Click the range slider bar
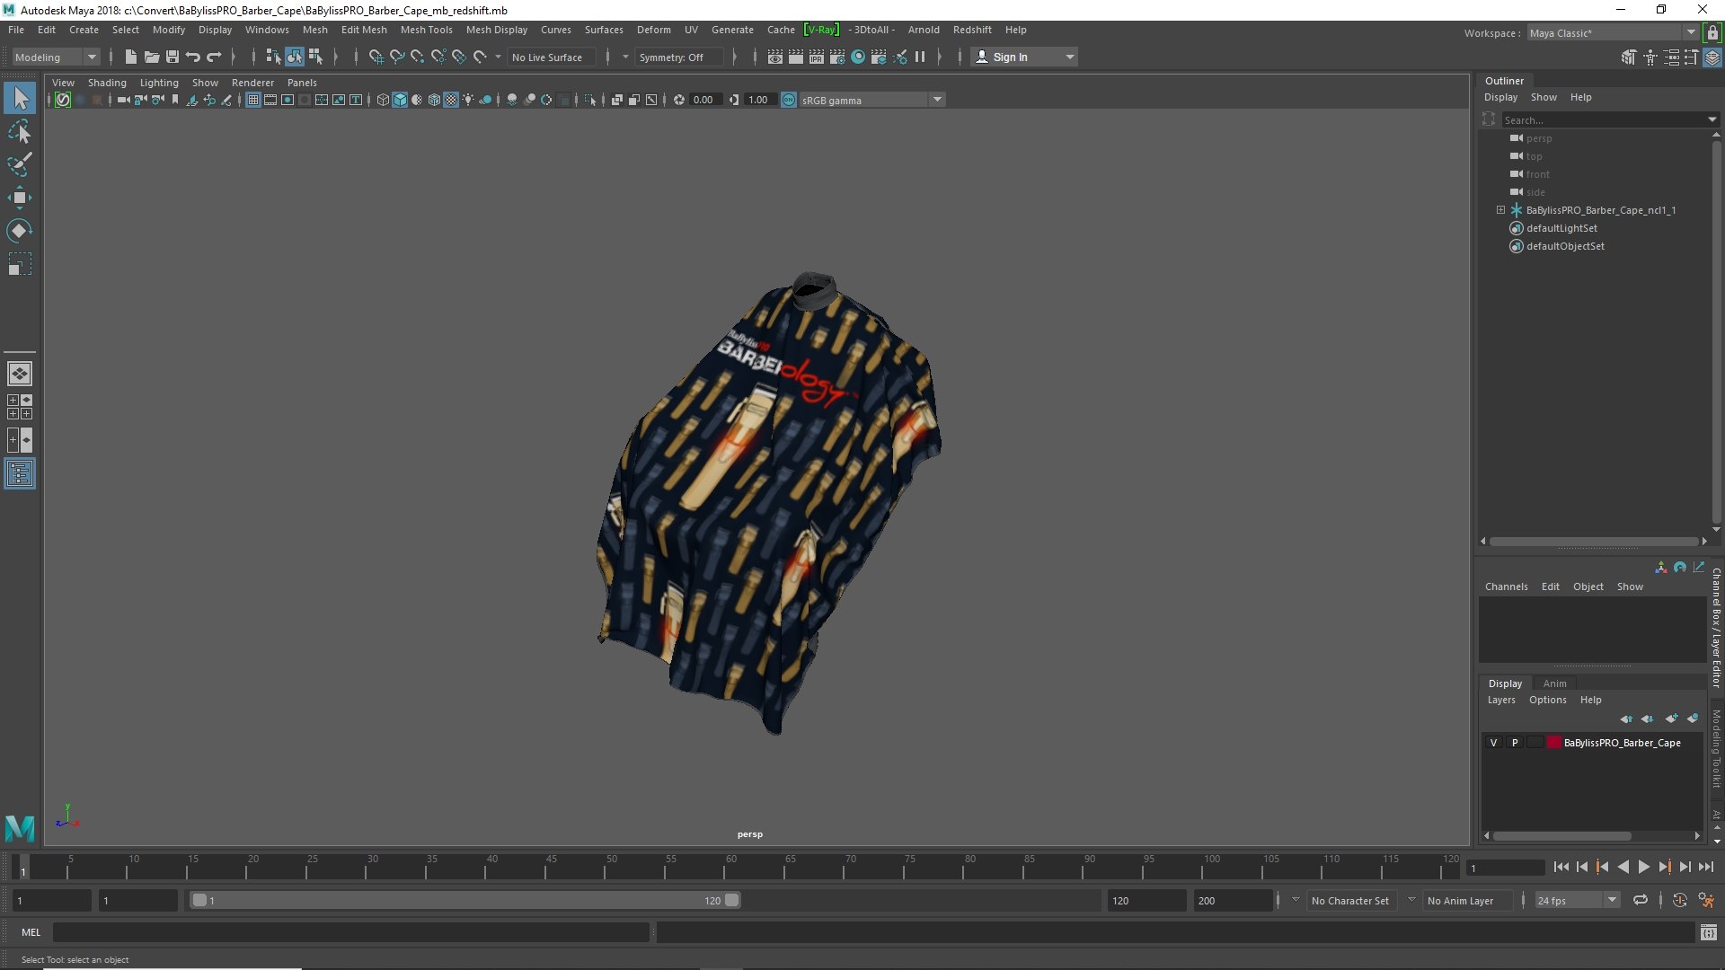 pos(464,900)
